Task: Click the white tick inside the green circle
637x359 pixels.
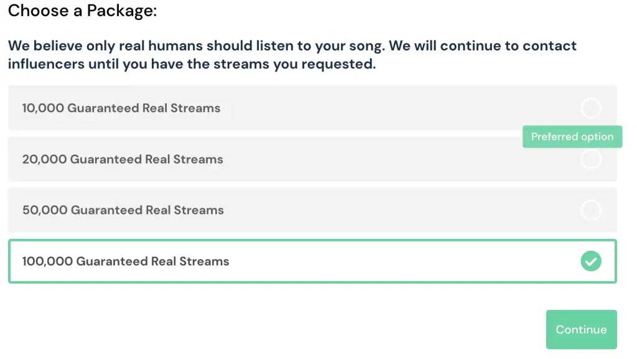Action: [x=591, y=261]
